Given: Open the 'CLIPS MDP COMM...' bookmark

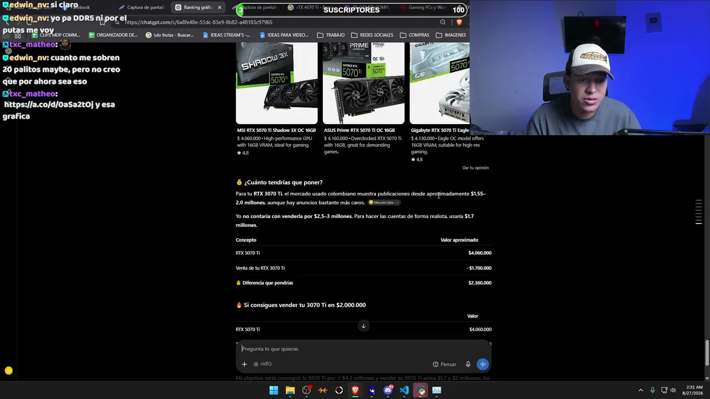Looking at the screenshot, I should (56, 35).
